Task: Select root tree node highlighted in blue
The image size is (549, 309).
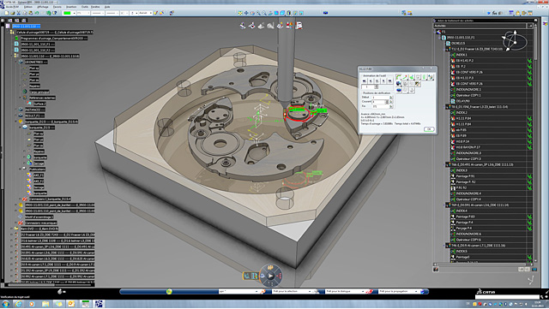Action: click(26, 27)
